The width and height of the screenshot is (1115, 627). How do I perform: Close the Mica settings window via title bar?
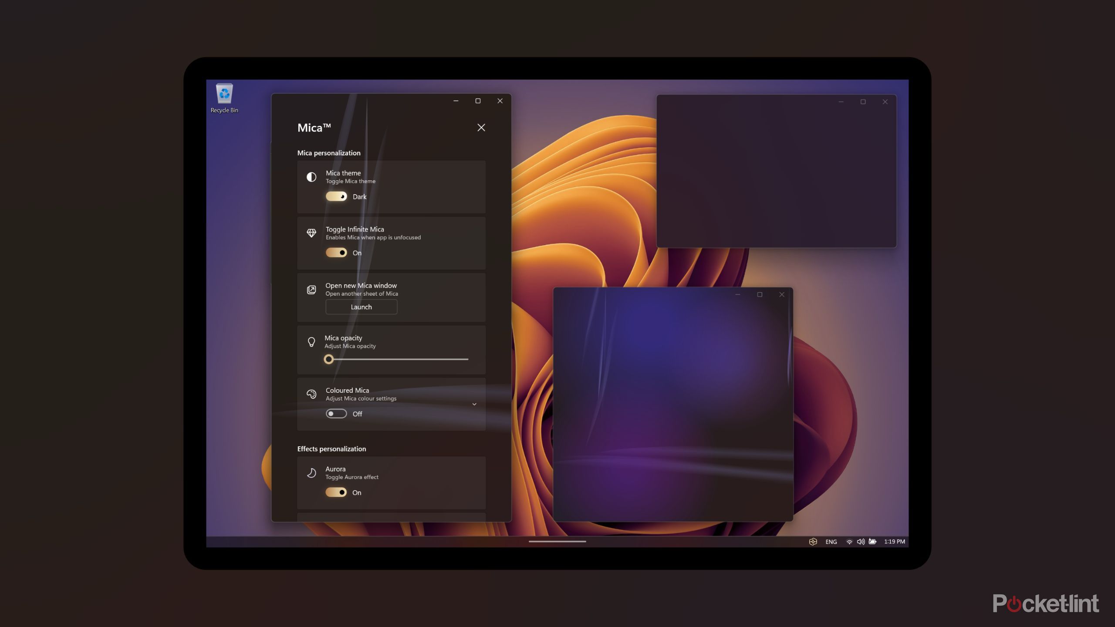[500, 101]
